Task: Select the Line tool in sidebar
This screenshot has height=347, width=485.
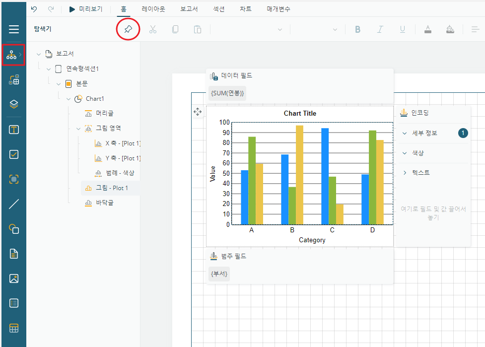Action: coord(13,204)
